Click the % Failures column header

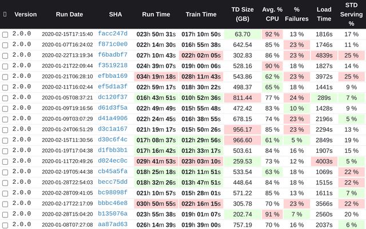tap(297, 14)
